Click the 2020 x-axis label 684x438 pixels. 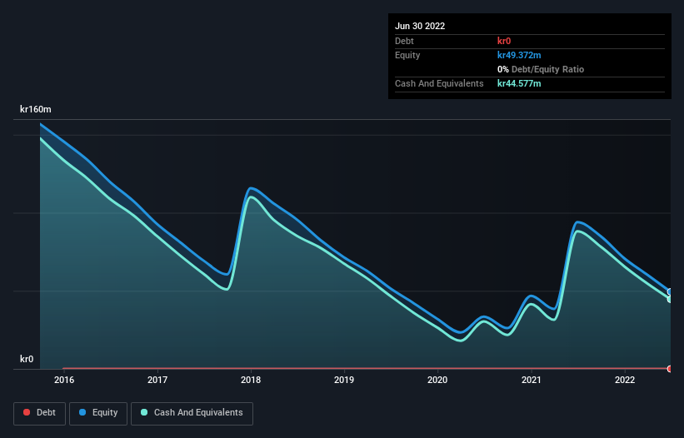pyautogui.click(x=437, y=380)
